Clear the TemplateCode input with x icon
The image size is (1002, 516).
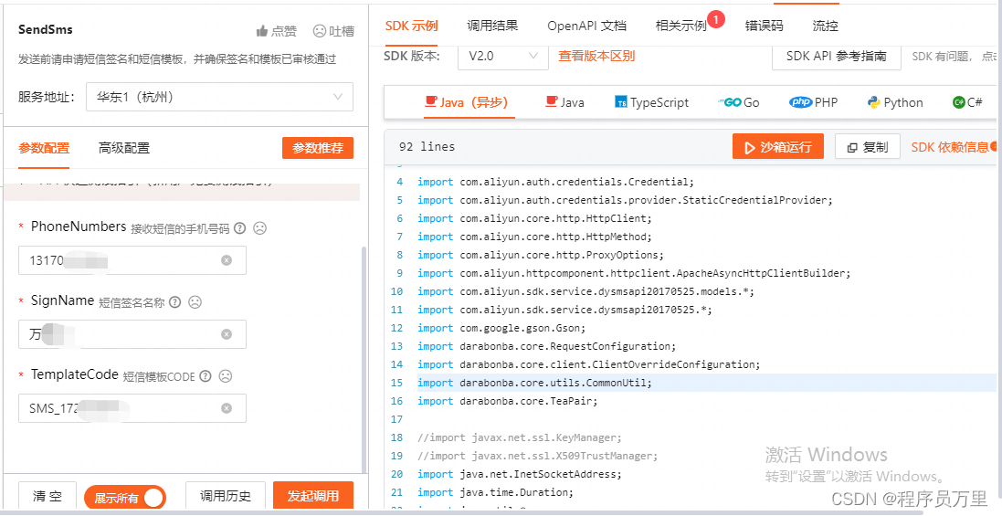point(227,408)
